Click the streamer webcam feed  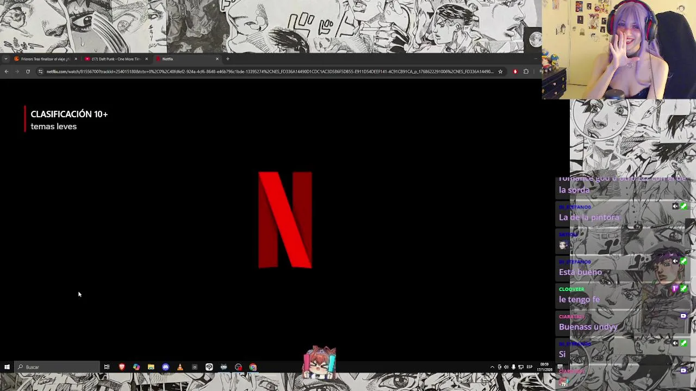pyautogui.click(x=619, y=49)
